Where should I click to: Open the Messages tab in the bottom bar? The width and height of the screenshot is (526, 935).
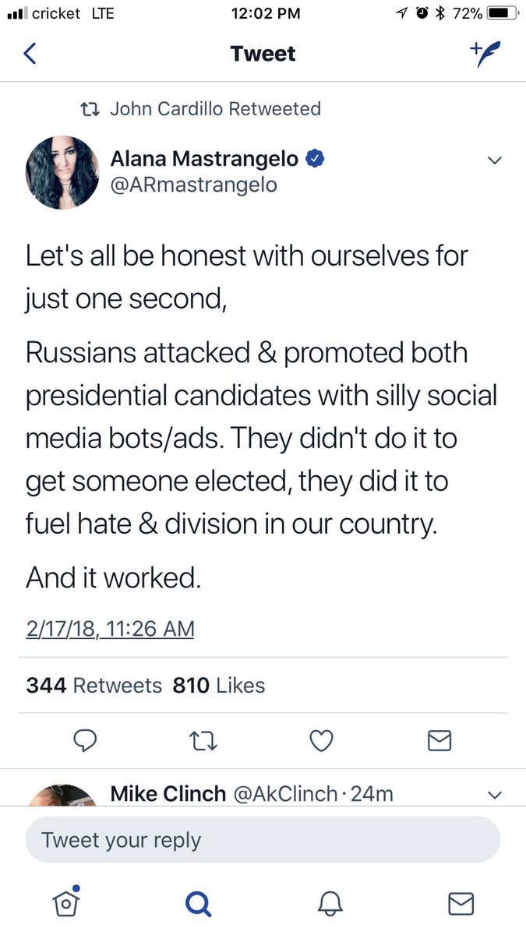pos(461,903)
